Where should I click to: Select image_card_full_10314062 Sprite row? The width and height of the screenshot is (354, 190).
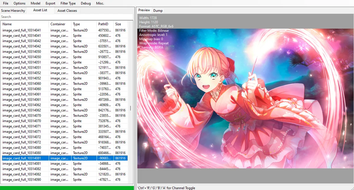point(64,105)
